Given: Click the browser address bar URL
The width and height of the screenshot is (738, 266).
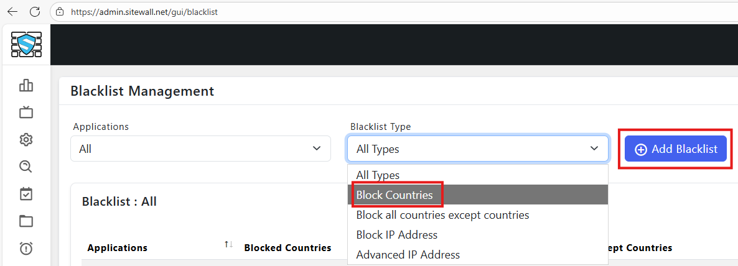Looking at the screenshot, I should tap(144, 12).
